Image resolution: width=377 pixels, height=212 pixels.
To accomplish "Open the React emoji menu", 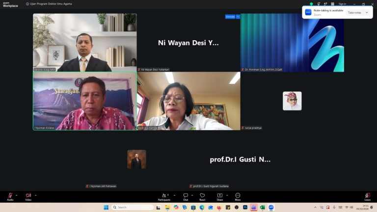I will click(x=202, y=197).
